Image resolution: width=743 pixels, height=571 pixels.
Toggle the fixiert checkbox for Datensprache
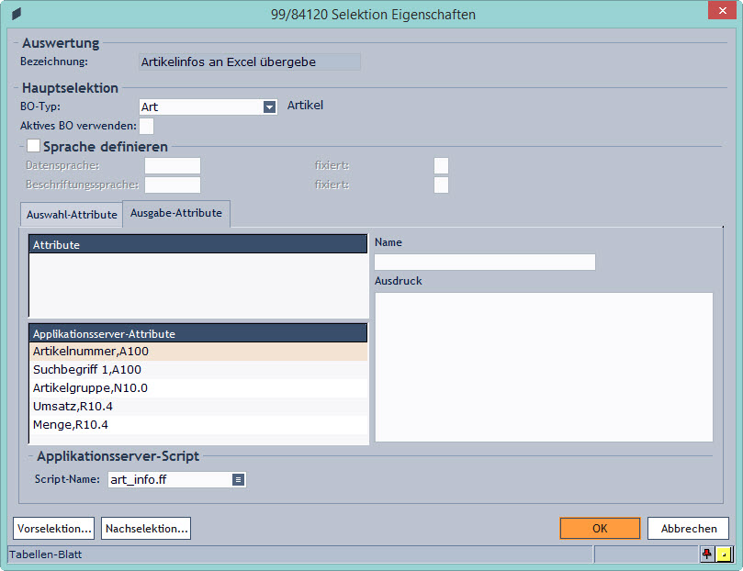point(441,166)
